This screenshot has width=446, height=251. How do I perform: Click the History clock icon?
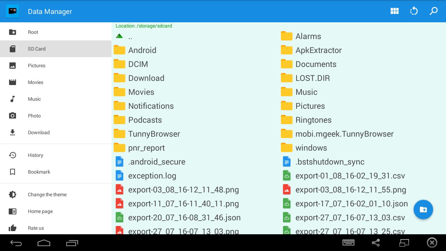tap(13, 155)
